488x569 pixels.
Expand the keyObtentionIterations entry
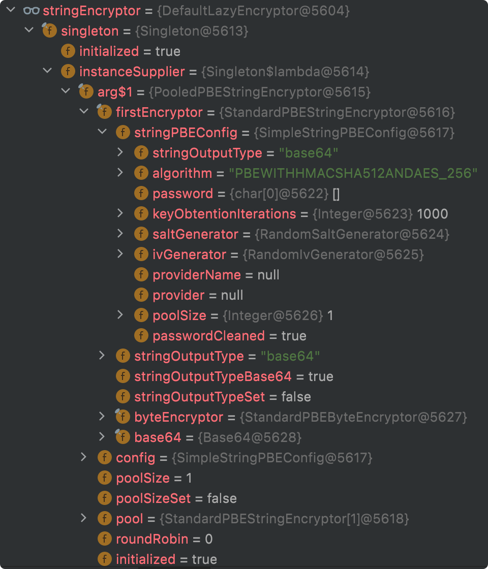point(120,213)
